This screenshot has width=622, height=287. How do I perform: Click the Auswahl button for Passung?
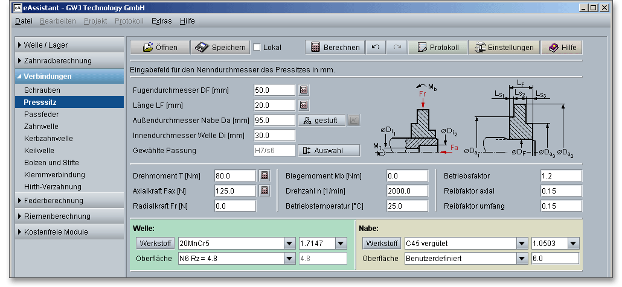click(x=329, y=150)
